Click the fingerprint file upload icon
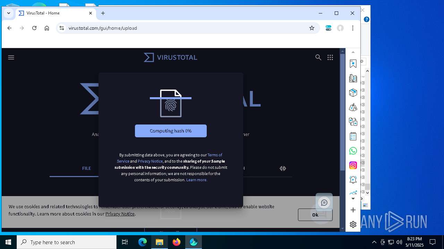444x249 pixels. tap(171, 103)
